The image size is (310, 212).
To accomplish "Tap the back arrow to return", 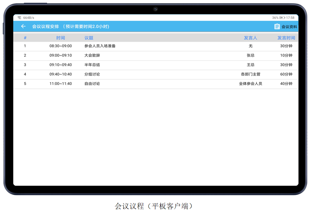I will 23,26.
